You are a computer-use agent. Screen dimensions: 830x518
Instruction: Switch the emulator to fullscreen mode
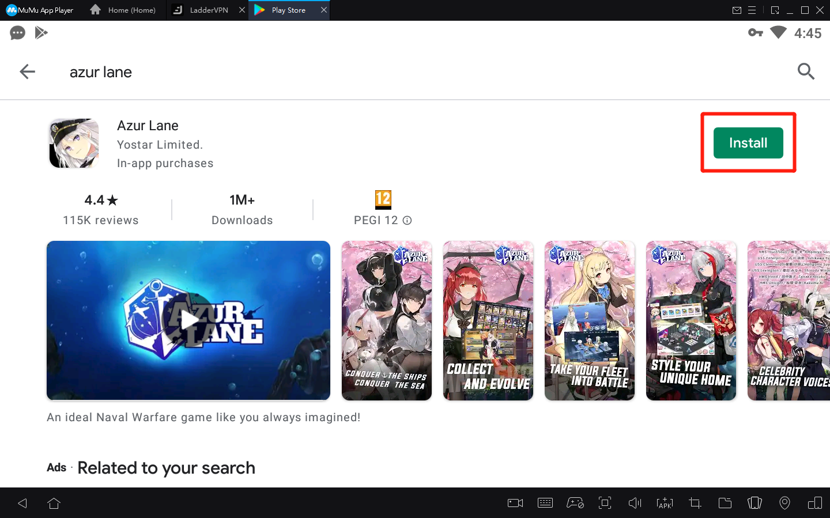(x=605, y=503)
